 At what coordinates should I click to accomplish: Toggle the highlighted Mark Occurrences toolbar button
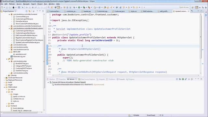coord(58,7)
